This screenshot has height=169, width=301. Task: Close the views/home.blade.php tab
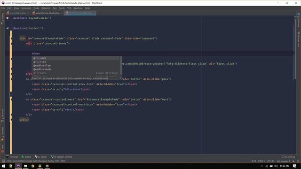pos(61,13)
